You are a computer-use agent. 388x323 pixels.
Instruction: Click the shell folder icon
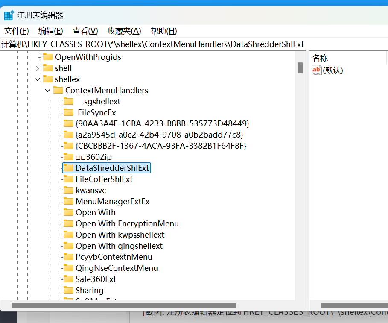click(x=48, y=68)
